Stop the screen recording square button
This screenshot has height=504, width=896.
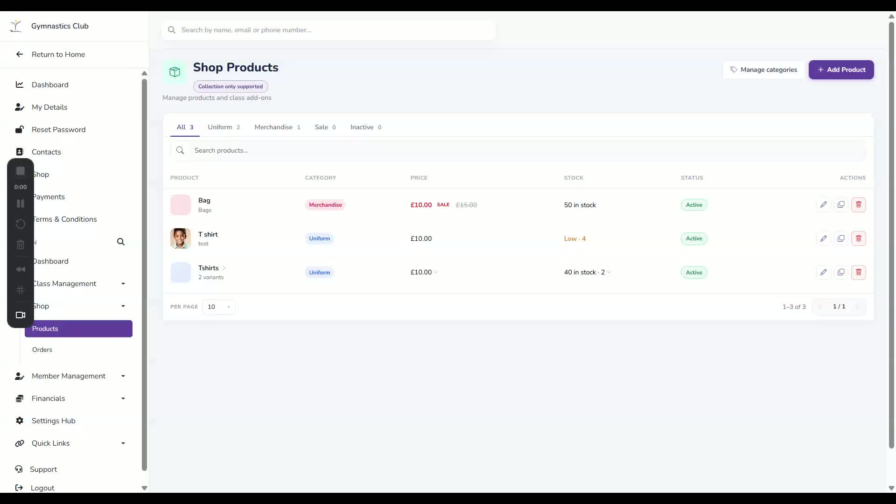click(x=21, y=171)
